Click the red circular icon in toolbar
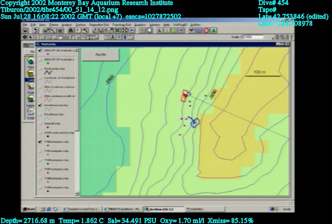332x224 pixels. [x=206, y=30]
